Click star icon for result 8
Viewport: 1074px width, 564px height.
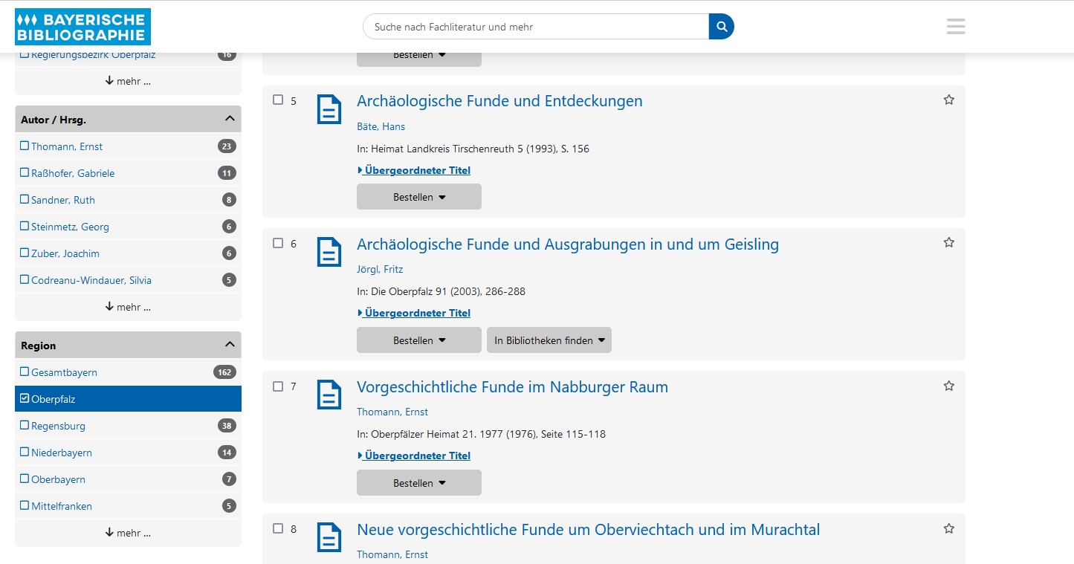click(948, 528)
